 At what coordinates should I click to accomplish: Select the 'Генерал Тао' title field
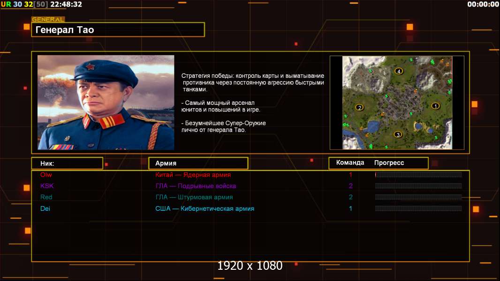point(118,30)
